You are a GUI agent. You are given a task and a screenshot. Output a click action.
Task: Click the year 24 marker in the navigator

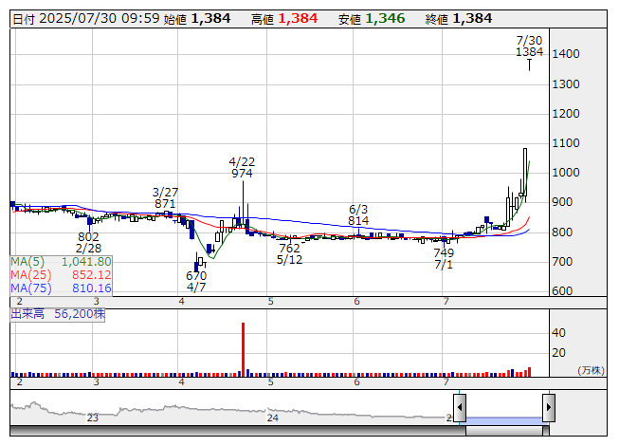[273, 418]
